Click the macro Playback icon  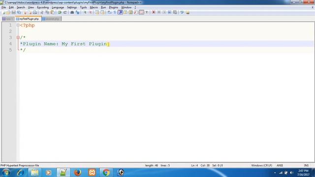[164, 12]
